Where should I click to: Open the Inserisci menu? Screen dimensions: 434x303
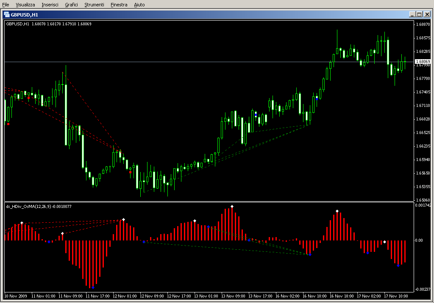[50, 5]
